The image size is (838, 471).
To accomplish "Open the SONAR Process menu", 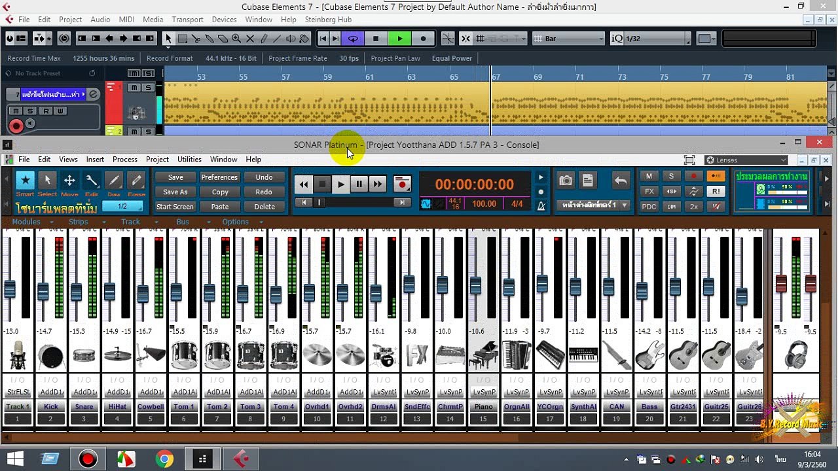I will [124, 160].
